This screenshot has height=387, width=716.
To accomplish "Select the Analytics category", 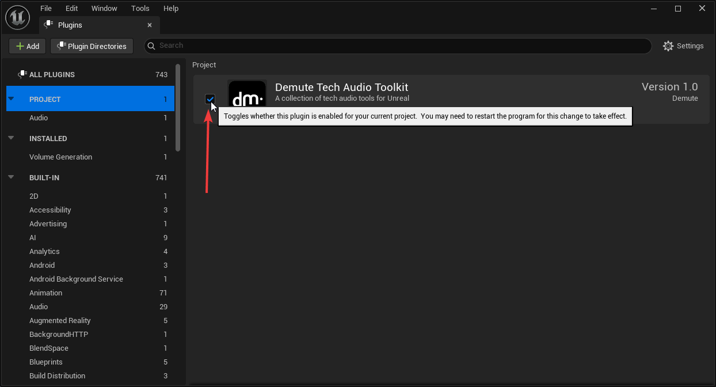I will tap(90, 252).
